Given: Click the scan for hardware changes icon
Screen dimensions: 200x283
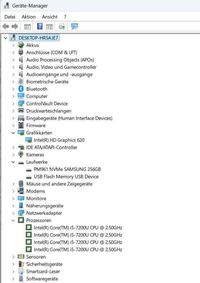Looking at the screenshot, I should [x=75, y=26].
